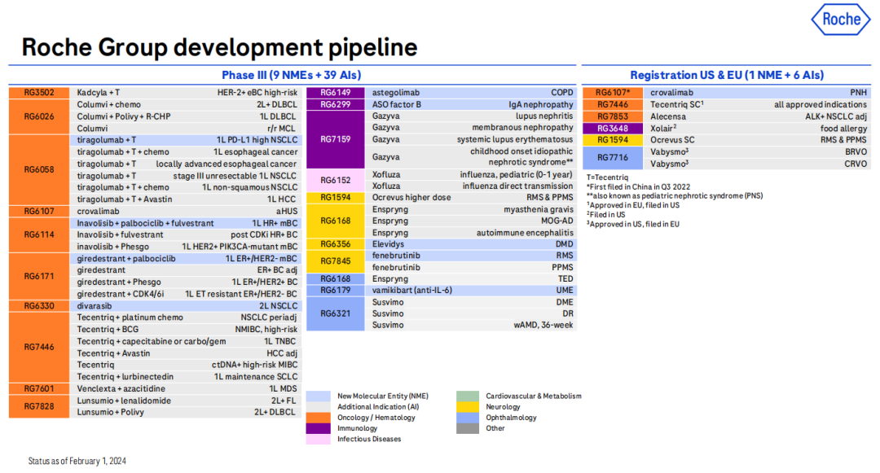Image resolution: width=880 pixels, height=473 pixels.
Task: Click the Roche hexagon logo
Action: click(x=840, y=21)
